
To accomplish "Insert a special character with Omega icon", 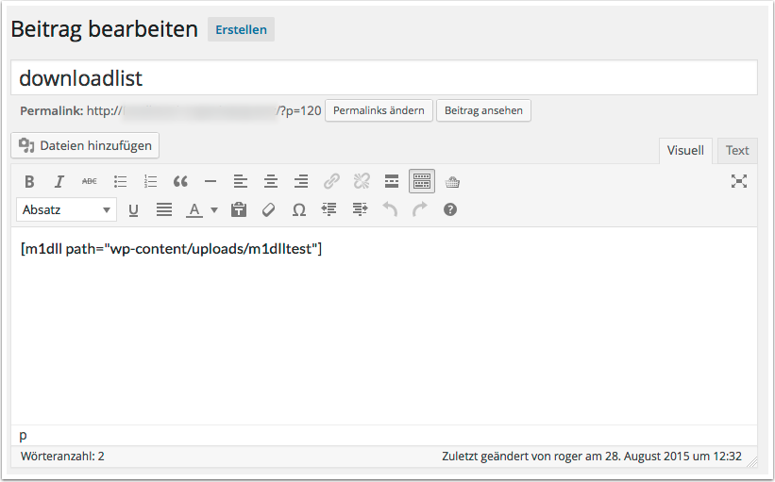I will click(x=298, y=210).
